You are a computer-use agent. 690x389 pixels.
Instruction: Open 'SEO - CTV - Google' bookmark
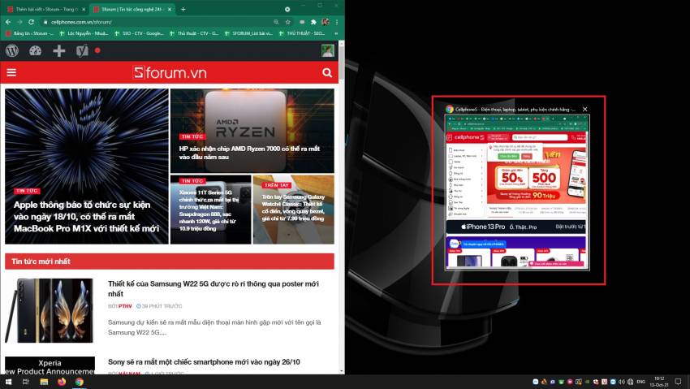(139, 33)
